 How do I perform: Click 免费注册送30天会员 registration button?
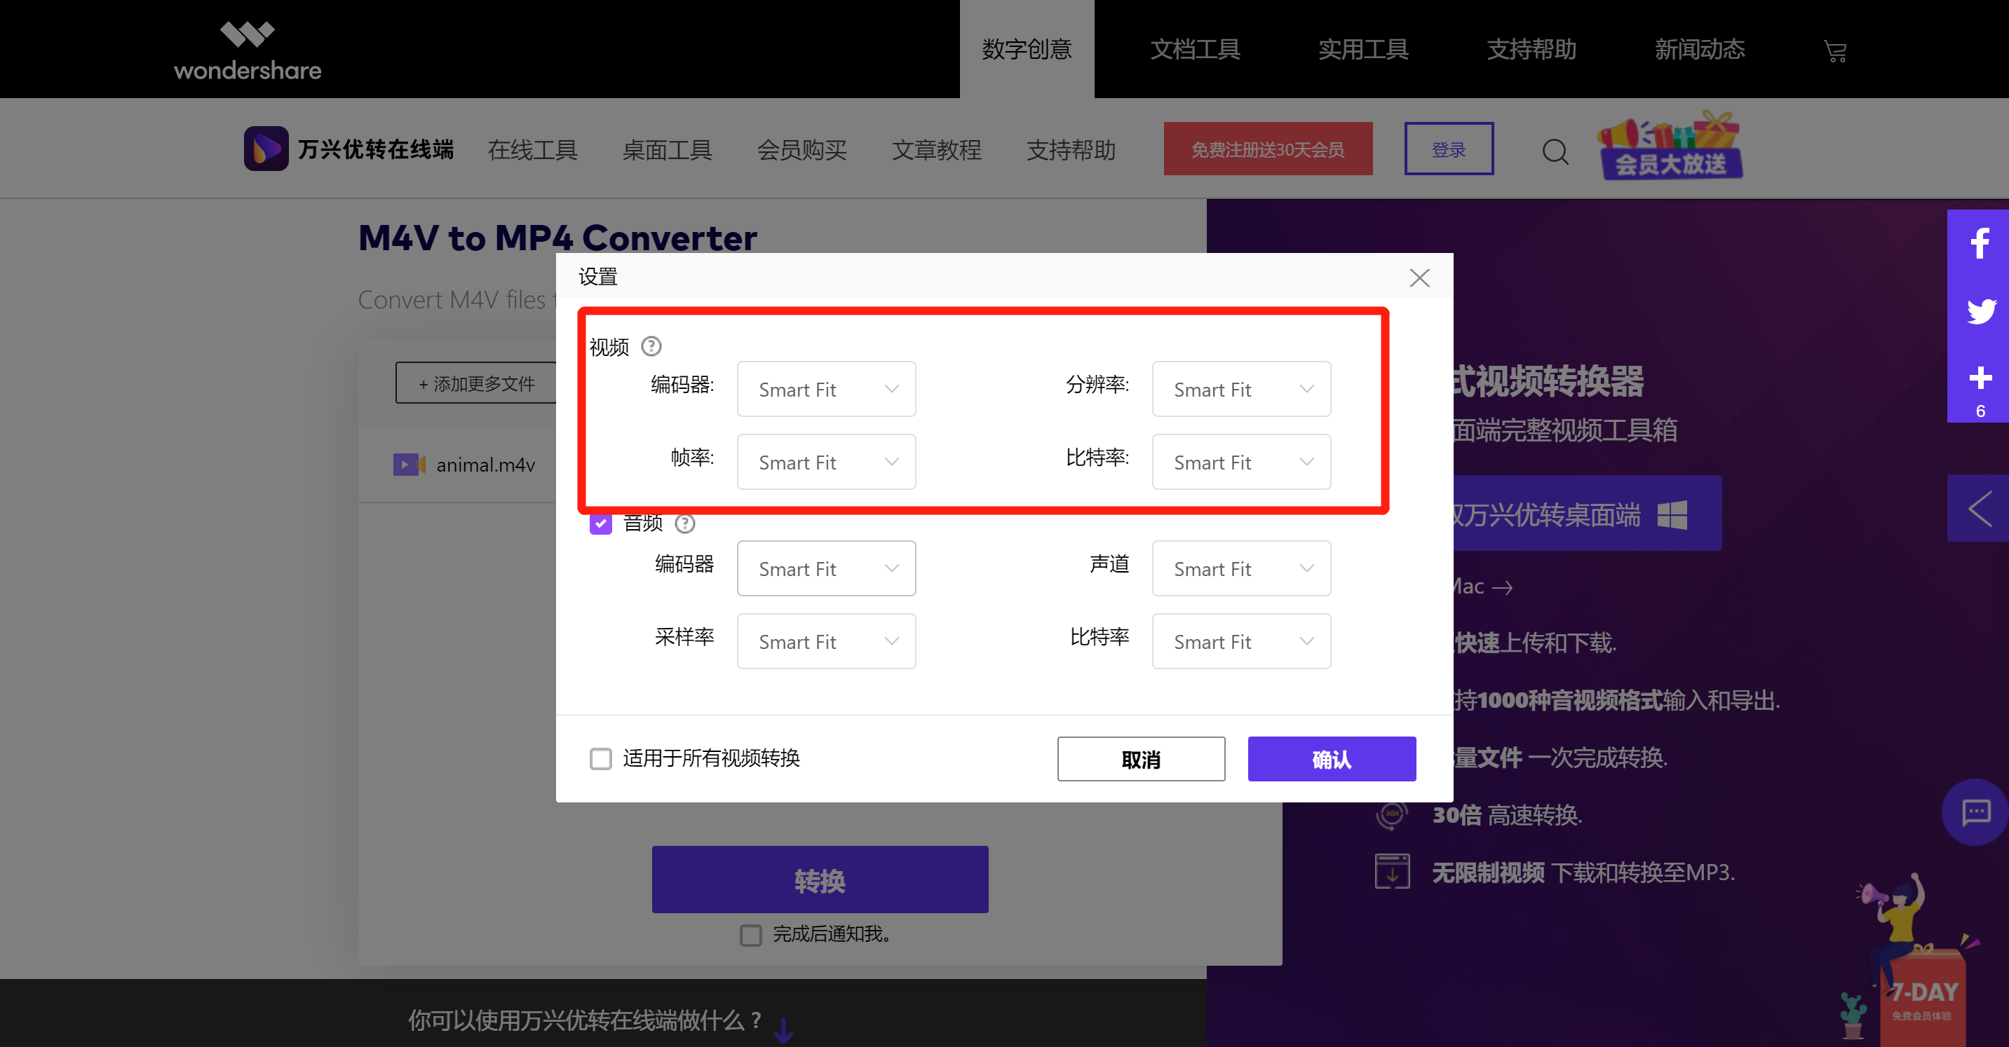coord(1267,148)
